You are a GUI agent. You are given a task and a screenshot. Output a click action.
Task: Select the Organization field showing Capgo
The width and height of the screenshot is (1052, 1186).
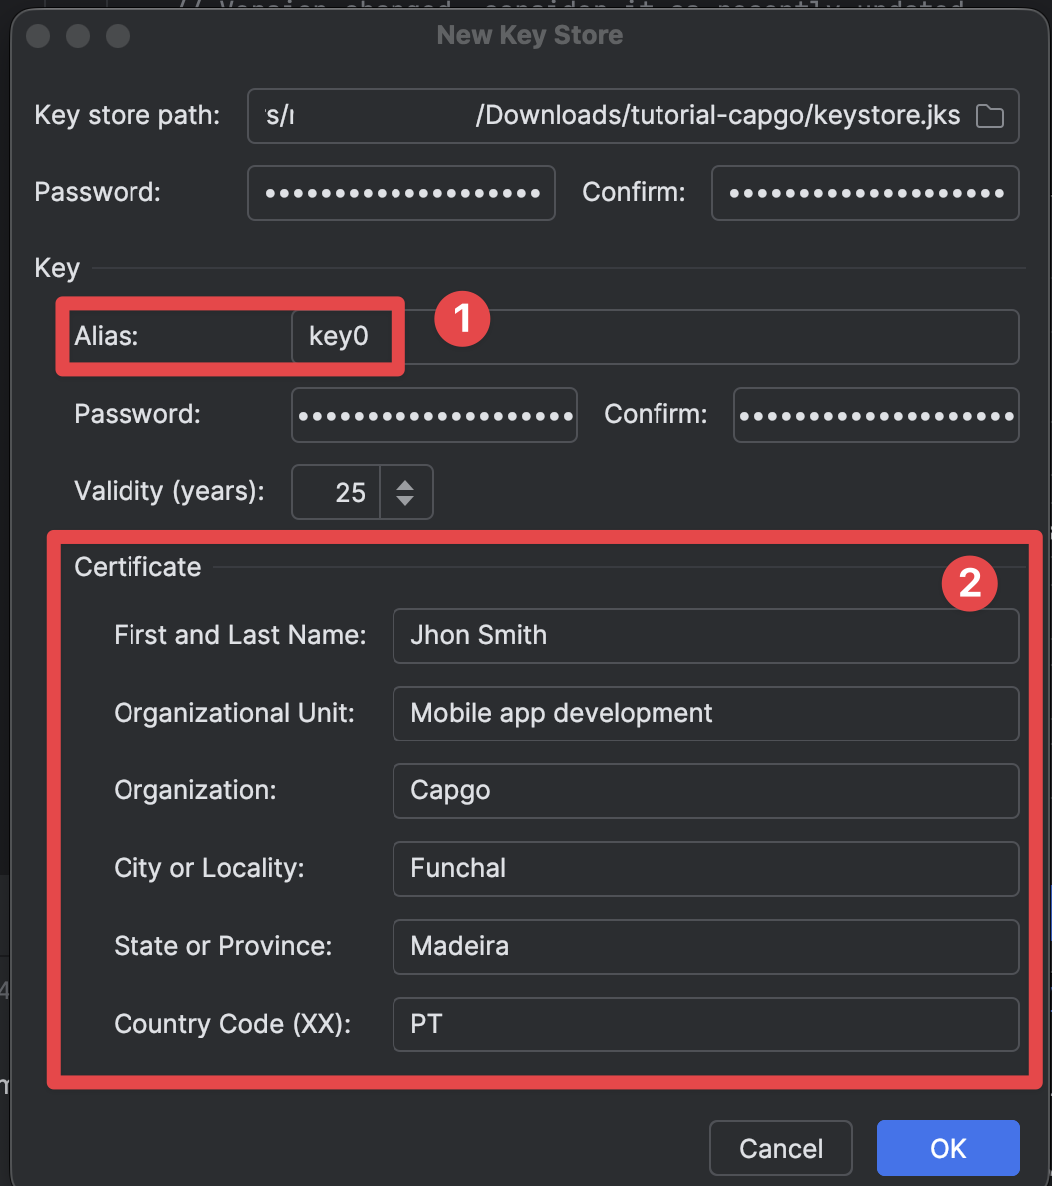pyautogui.click(x=705, y=790)
